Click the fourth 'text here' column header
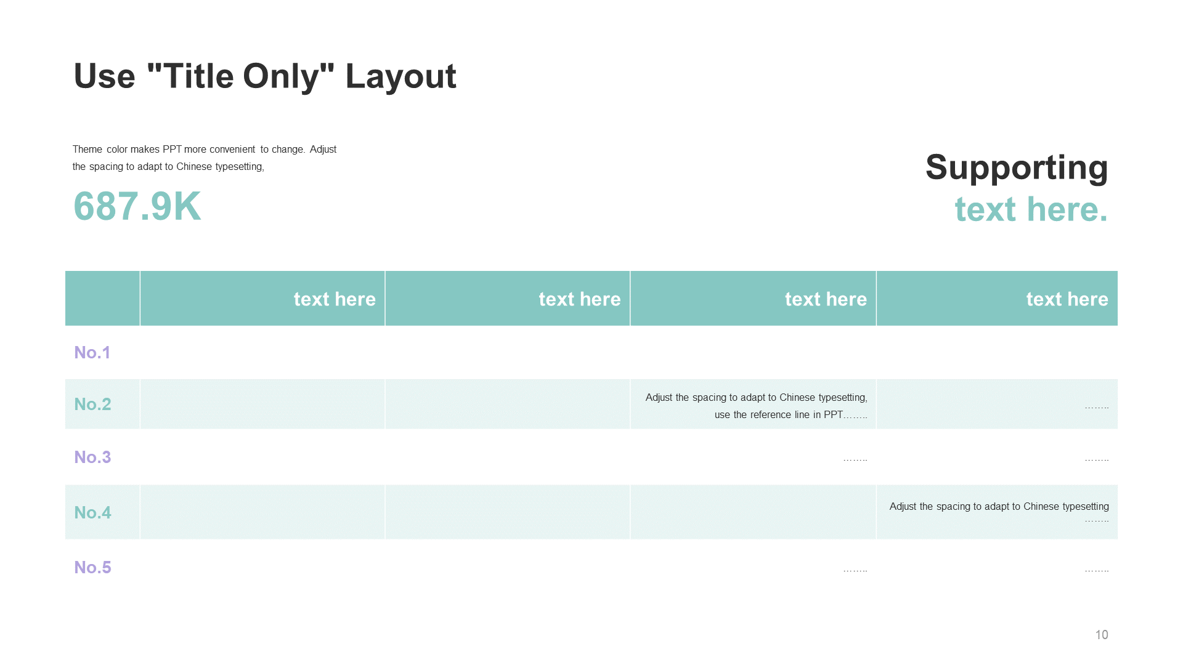The image size is (1183, 665). [1067, 299]
